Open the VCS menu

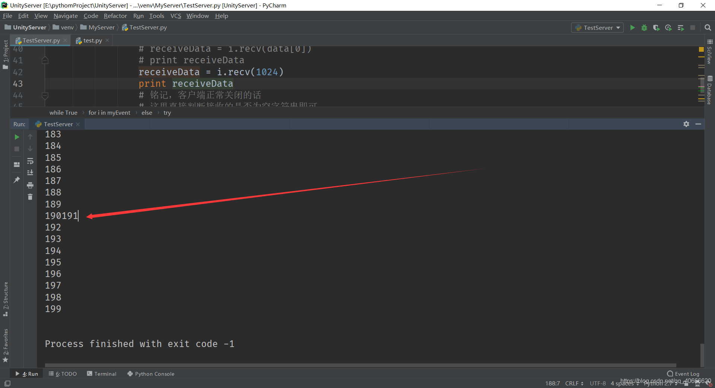pos(176,16)
